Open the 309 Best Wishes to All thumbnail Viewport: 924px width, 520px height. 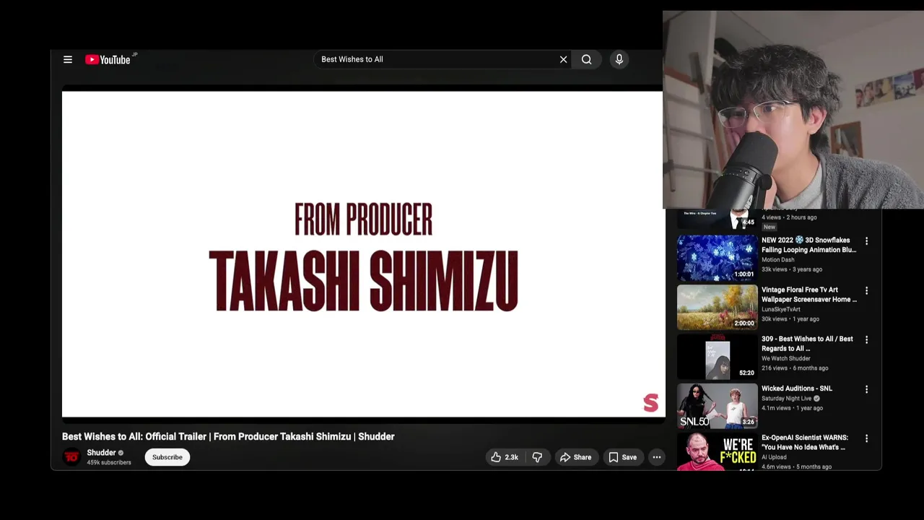click(x=717, y=357)
